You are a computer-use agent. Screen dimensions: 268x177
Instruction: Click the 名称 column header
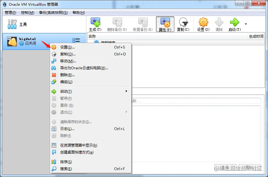pyautogui.click(x=167, y=36)
